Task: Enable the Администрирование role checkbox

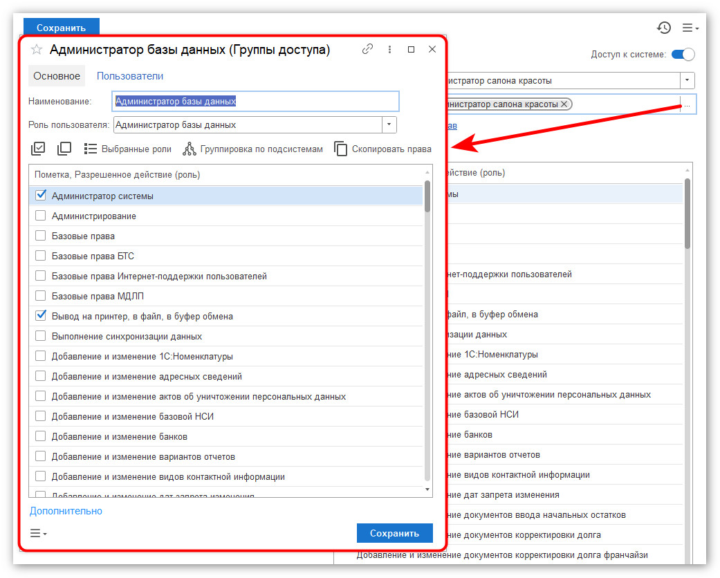Action: point(41,215)
